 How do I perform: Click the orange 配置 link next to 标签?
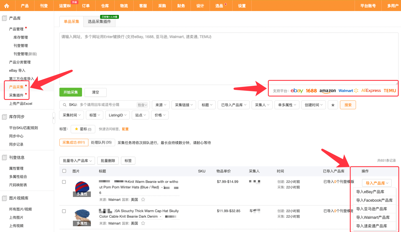[125, 129]
